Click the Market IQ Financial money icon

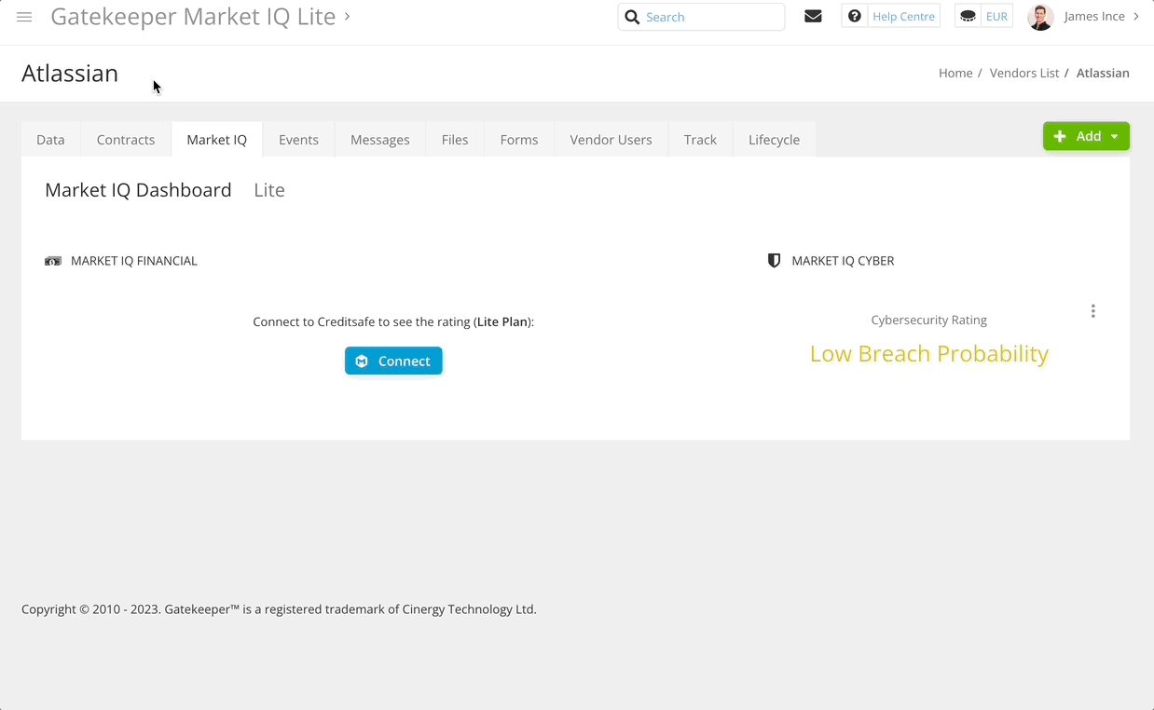(53, 261)
